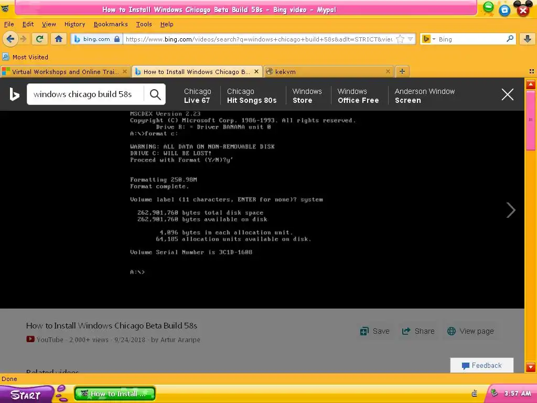
Task: Click the bing.com site identity label
Action: (x=96, y=39)
